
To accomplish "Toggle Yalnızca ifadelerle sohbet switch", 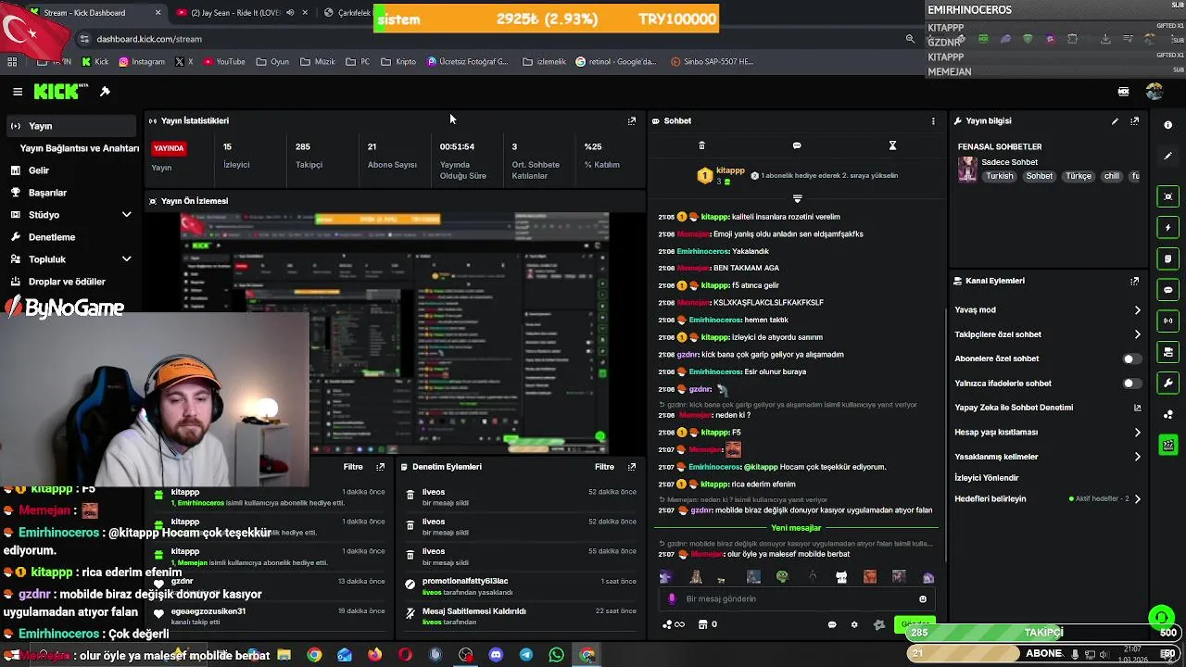I will coord(1131,383).
